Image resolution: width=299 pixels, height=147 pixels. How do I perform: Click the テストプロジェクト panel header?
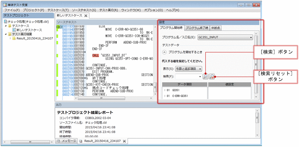(28, 16)
